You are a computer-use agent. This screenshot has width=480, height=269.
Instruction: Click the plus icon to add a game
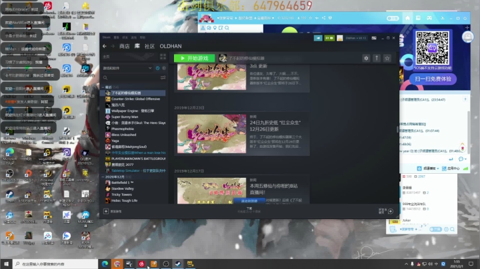106,211
